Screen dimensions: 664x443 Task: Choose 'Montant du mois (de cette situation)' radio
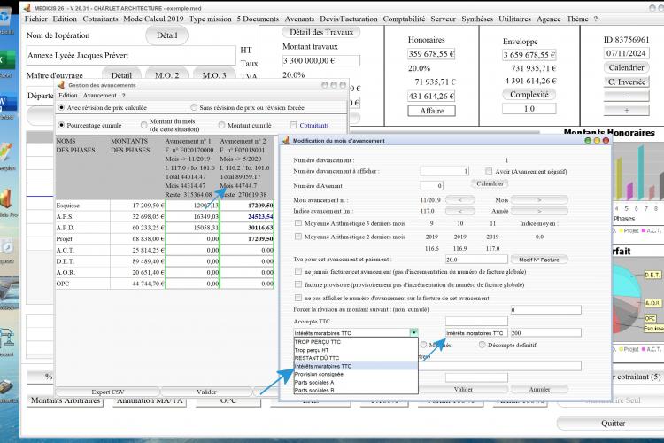click(x=144, y=125)
